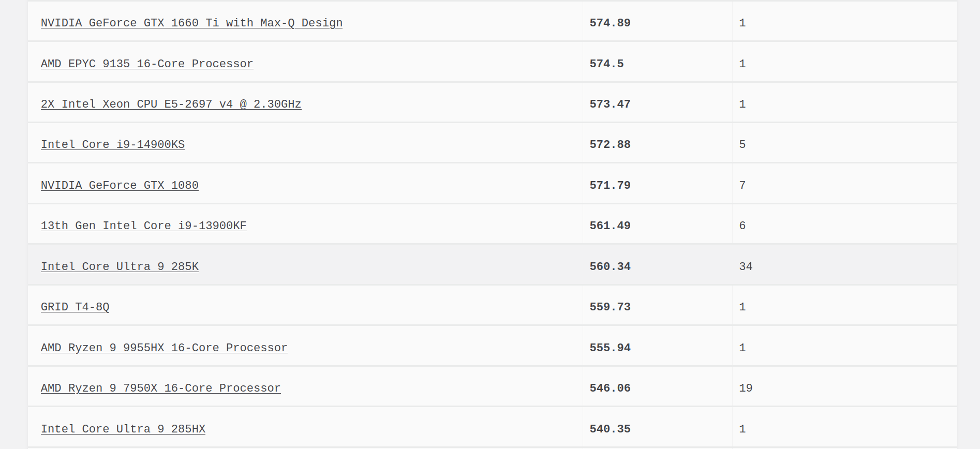The image size is (980, 449).
Task: Click the 560.34 score in highlighted row
Action: pos(610,266)
